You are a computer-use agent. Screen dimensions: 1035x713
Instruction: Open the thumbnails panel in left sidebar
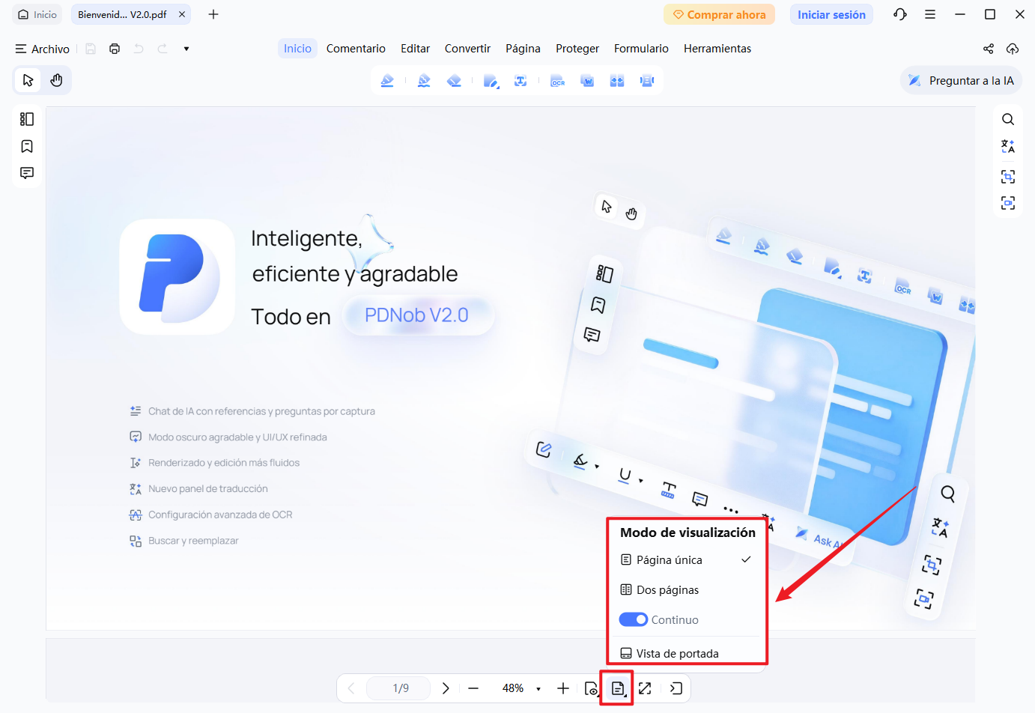click(x=27, y=119)
